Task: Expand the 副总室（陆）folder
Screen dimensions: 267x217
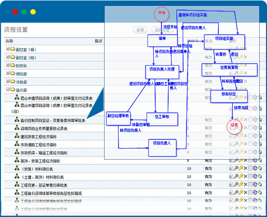Action: coord(8,57)
